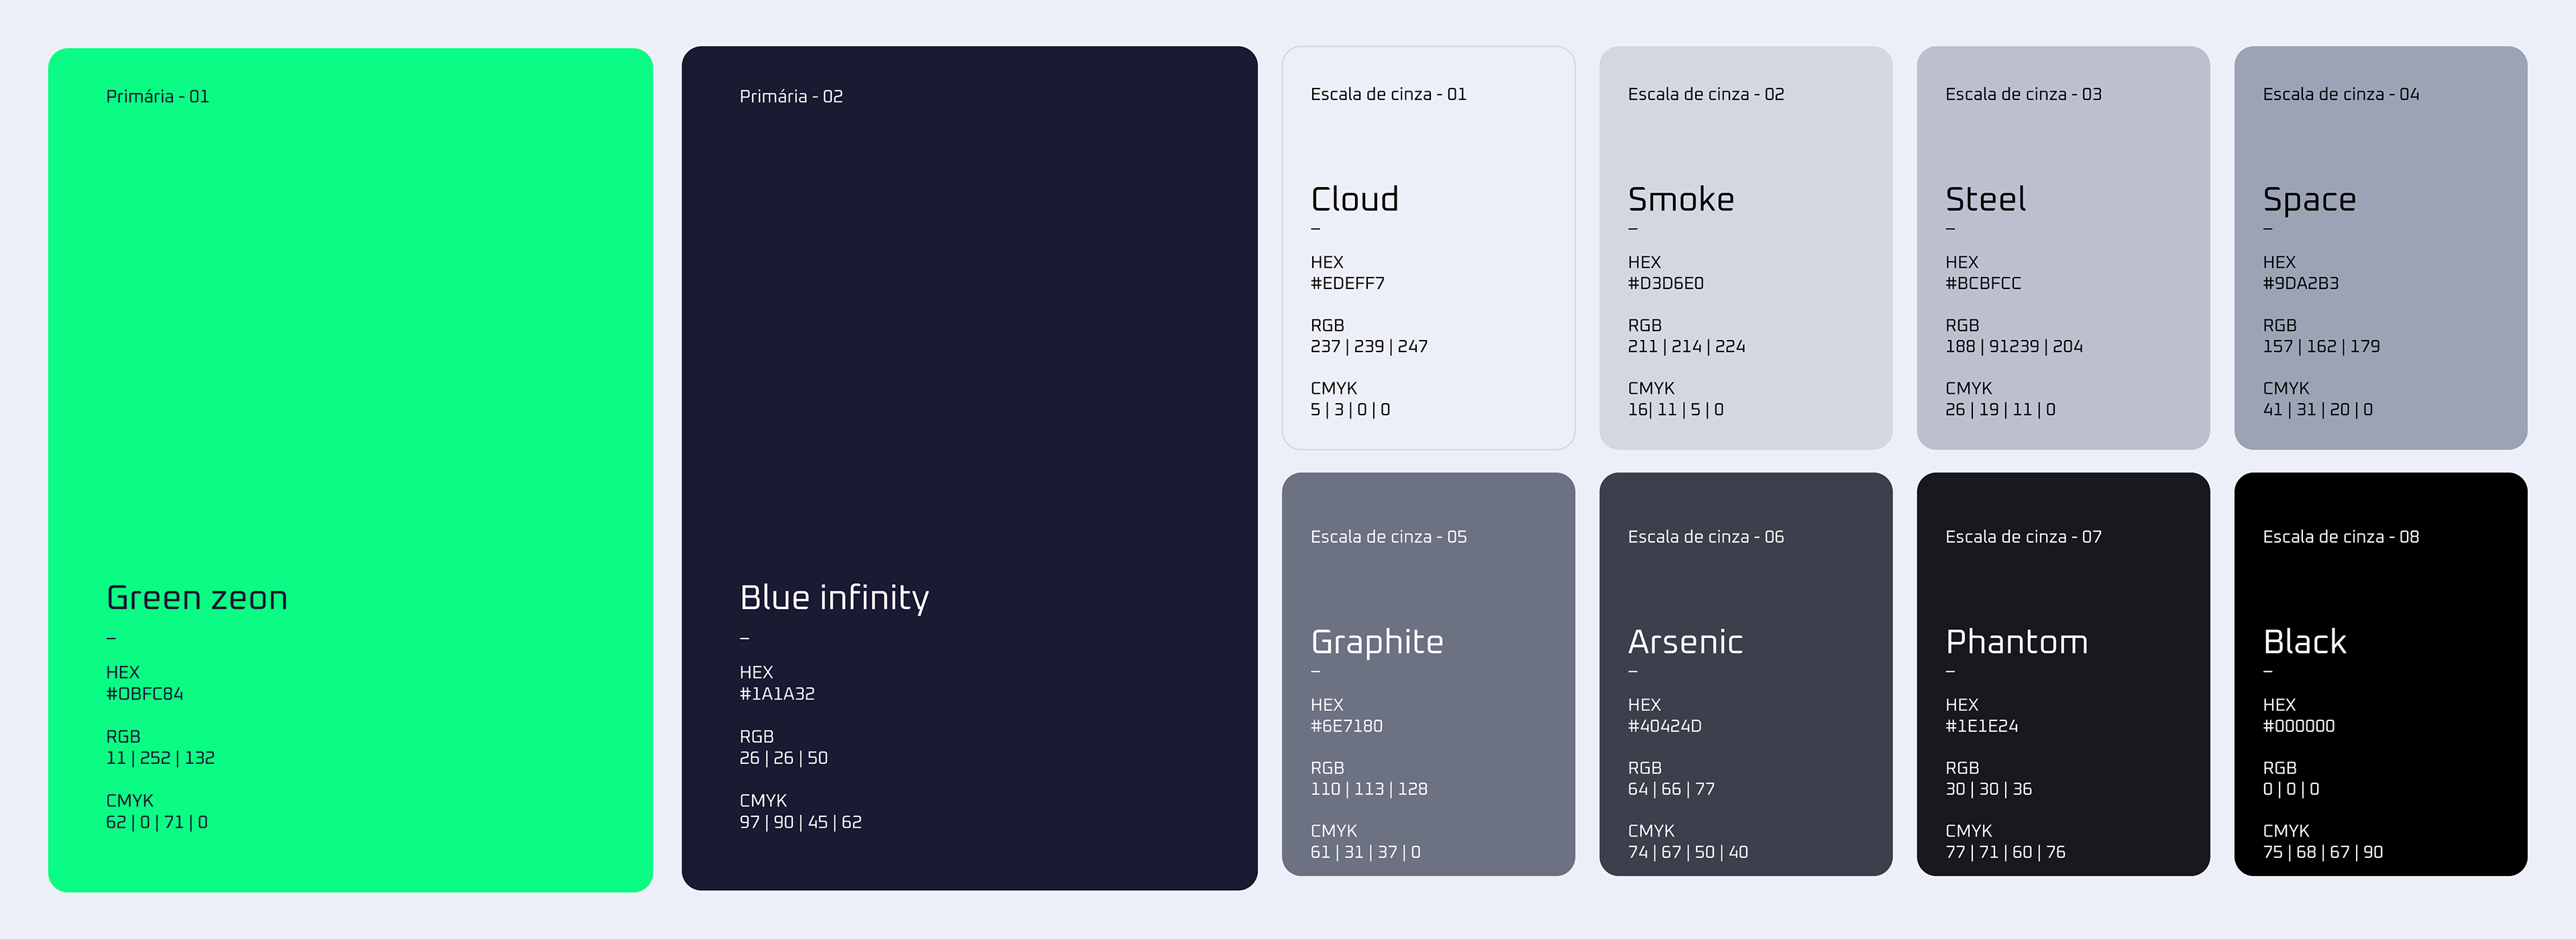
Task: Select hex code #9DA2B3
Action: 2301,283
